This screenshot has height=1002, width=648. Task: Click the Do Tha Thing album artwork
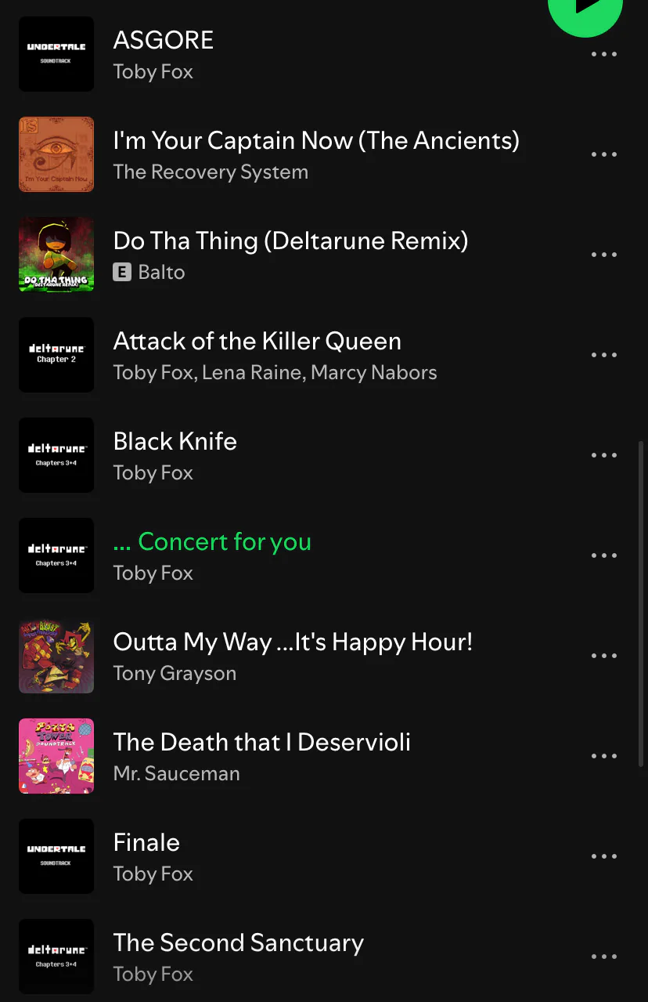[x=56, y=255]
